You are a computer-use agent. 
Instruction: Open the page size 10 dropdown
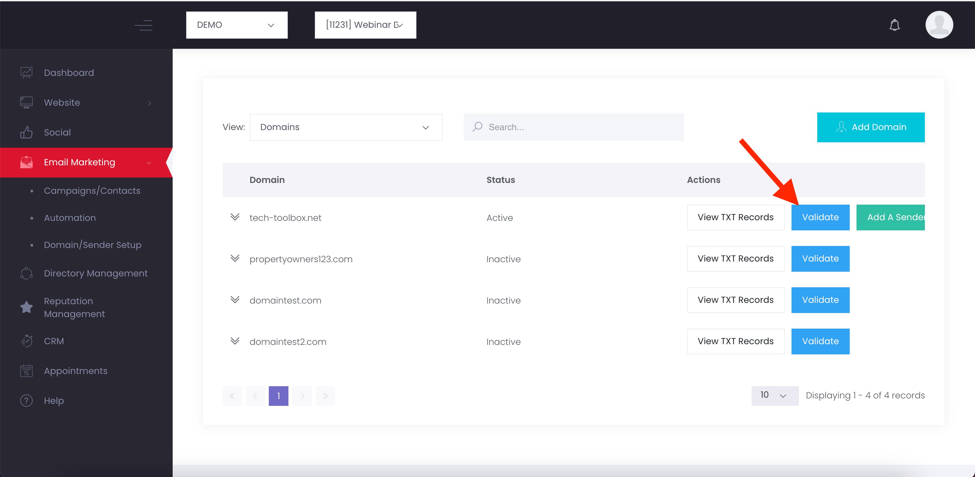click(774, 395)
